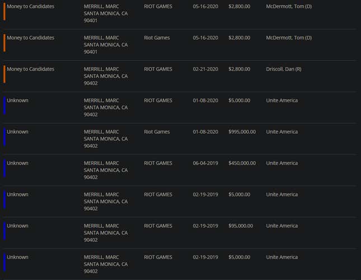Click McDermott, Tom (D) beside lowercase Riot Games
Screen dimensions: 361x280
click(x=289, y=38)
